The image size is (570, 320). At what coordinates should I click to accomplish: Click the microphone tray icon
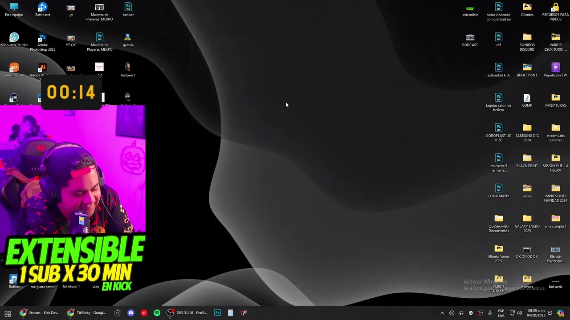pyautogui.click(x=489, y=313)
